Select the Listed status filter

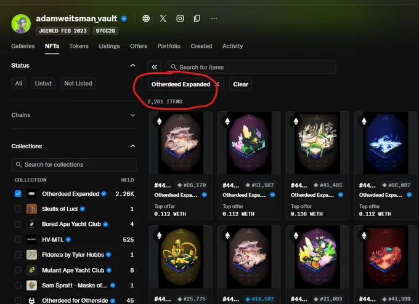coord(43,84)
